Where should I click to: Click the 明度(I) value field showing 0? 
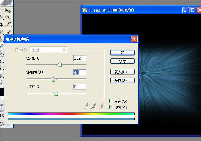click(80, 87)
